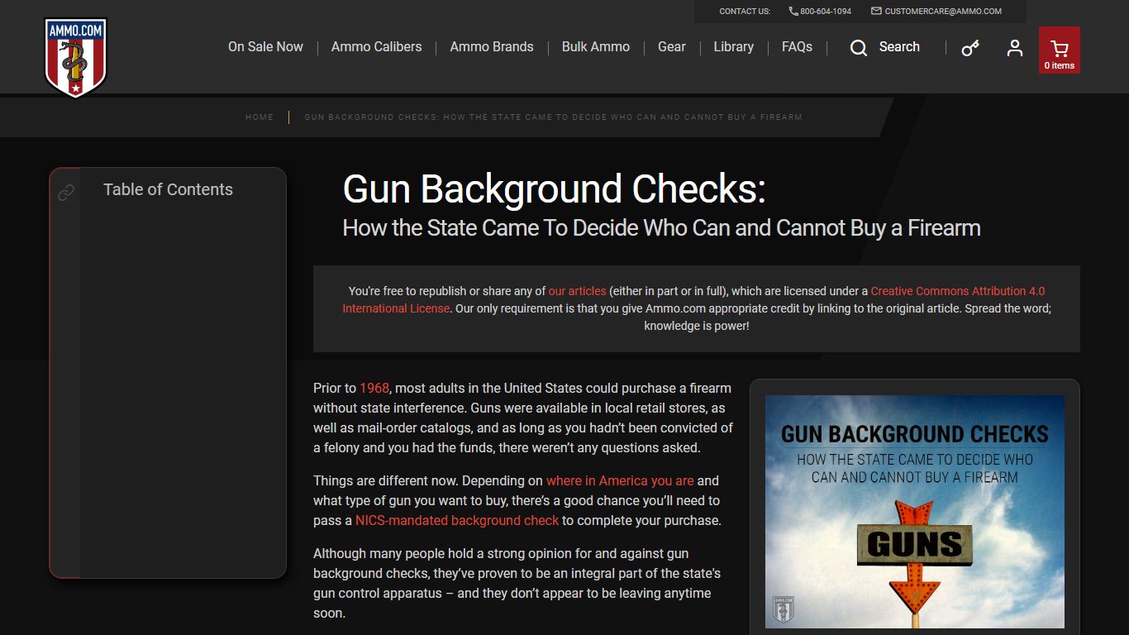Click the Ammo.com shield logo

point(75,58)
